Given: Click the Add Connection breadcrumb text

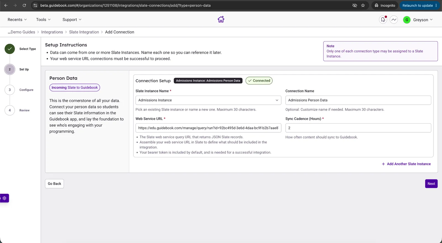Looking at the screenshot, I should [x=120, y=32].
